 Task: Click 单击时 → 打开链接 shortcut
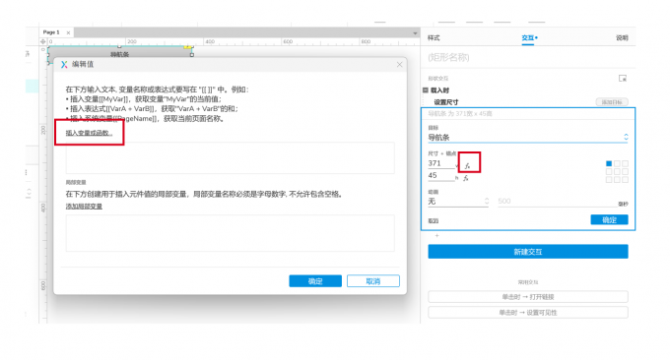[528, 297]
